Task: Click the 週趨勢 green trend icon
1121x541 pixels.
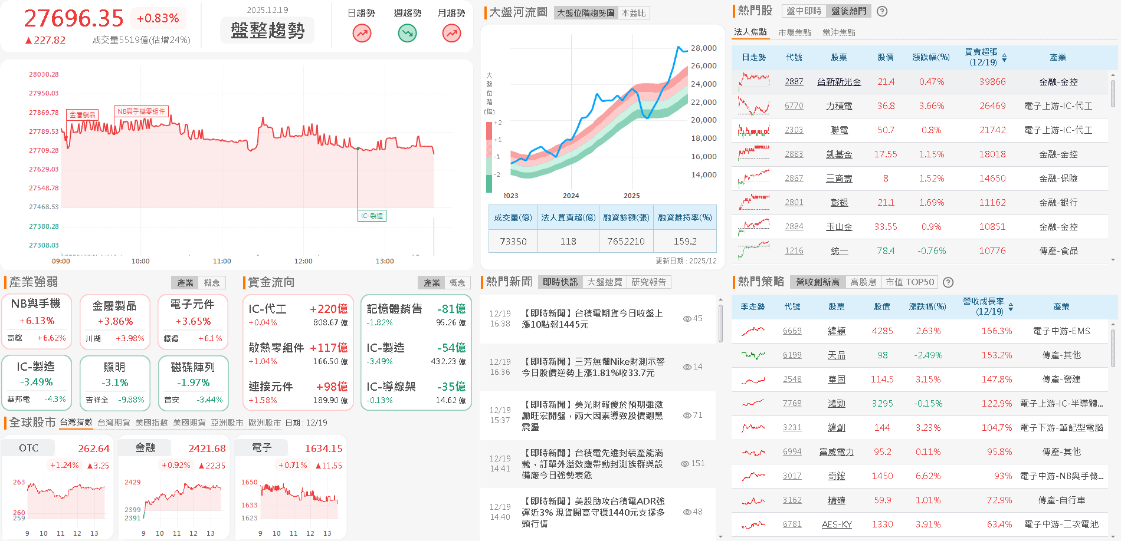Action: [407, 34]
